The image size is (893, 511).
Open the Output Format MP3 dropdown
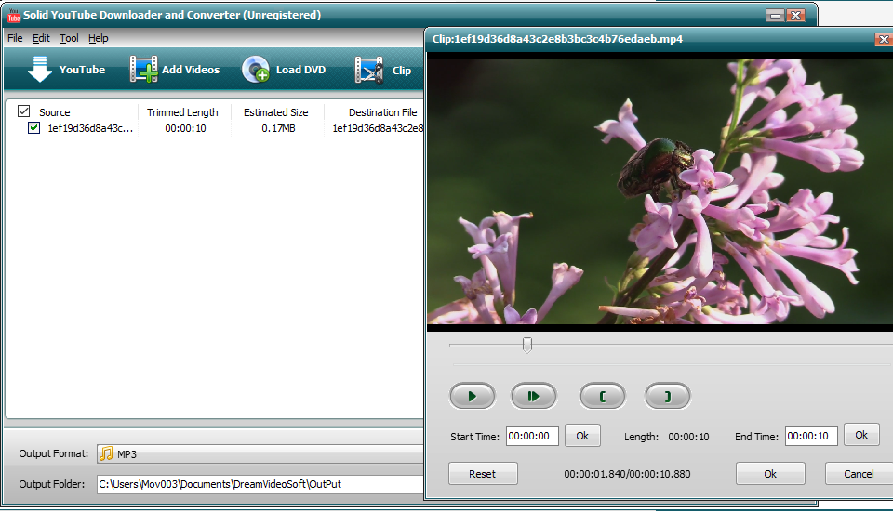[260, 453]
